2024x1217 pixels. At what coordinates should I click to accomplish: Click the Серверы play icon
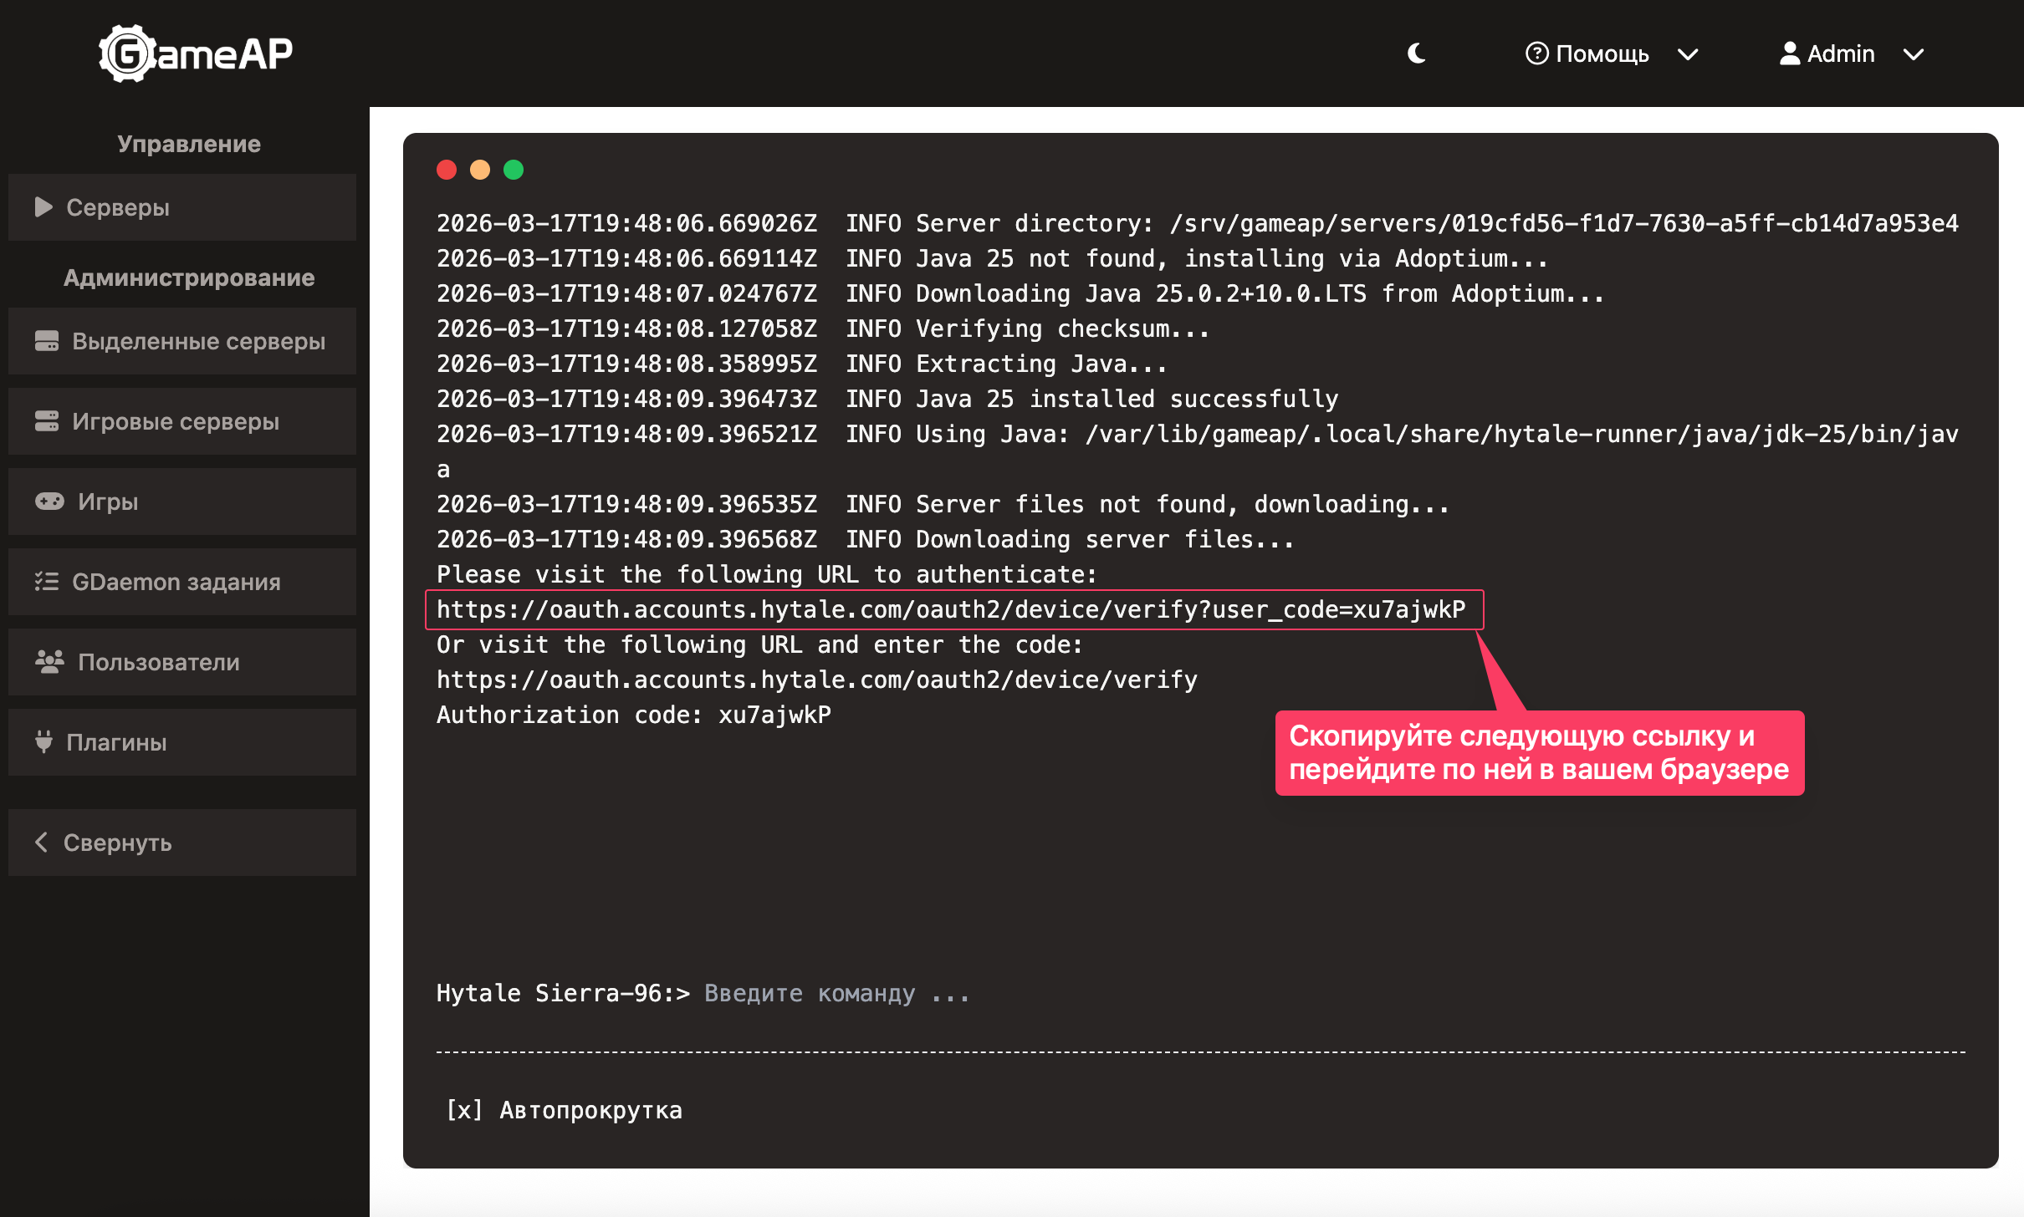[x=43, y=207]
